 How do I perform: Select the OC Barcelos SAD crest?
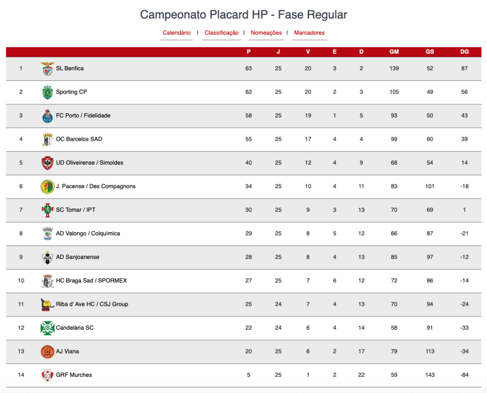coord(48,139)
